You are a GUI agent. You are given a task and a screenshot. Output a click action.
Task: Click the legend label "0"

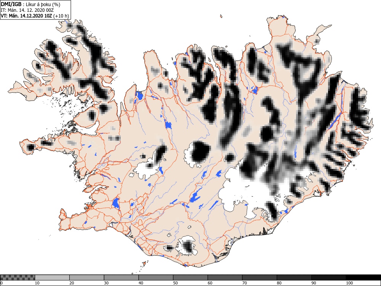click(x=2, y=283)
